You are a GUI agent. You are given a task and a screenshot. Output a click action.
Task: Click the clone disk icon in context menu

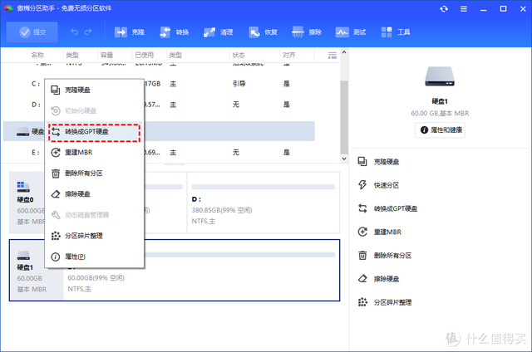tap(56, 90)
